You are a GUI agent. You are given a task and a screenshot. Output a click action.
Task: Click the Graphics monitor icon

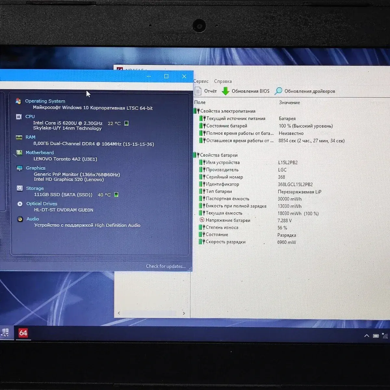(19, 168)
